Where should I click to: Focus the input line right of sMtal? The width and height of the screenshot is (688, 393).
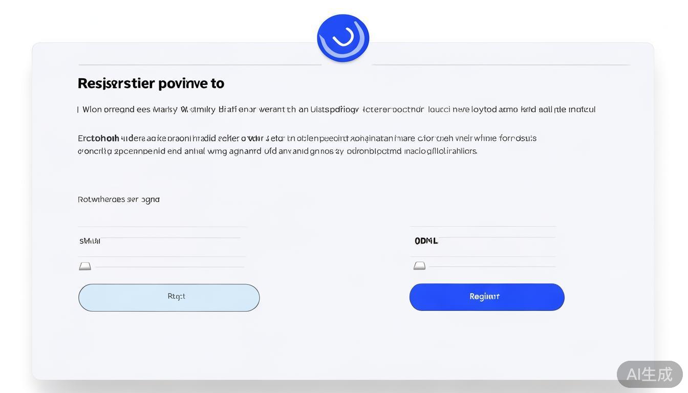(x=171, y=238)
